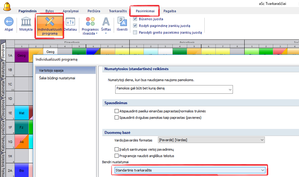Image resolution: width=299 pixels, height=177 pixels.
Task: Uncheck Rodyti pagrindinę įrankių juostą
Action: click(x=135, y=26)
